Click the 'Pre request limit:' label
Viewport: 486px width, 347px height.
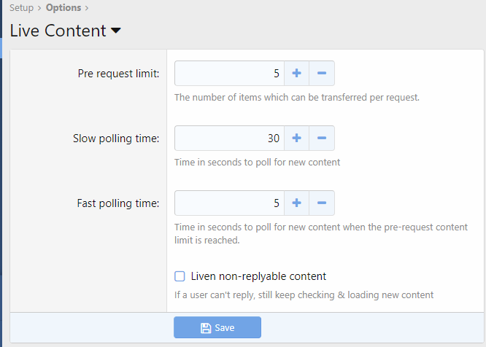point(119,74)
